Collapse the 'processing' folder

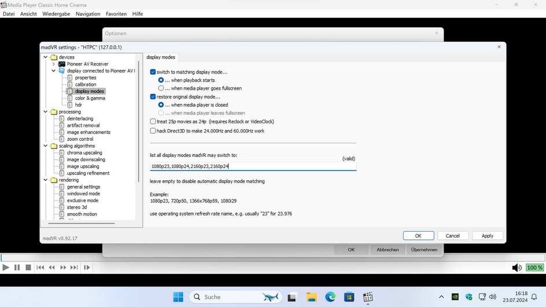(x=46, y=112)
